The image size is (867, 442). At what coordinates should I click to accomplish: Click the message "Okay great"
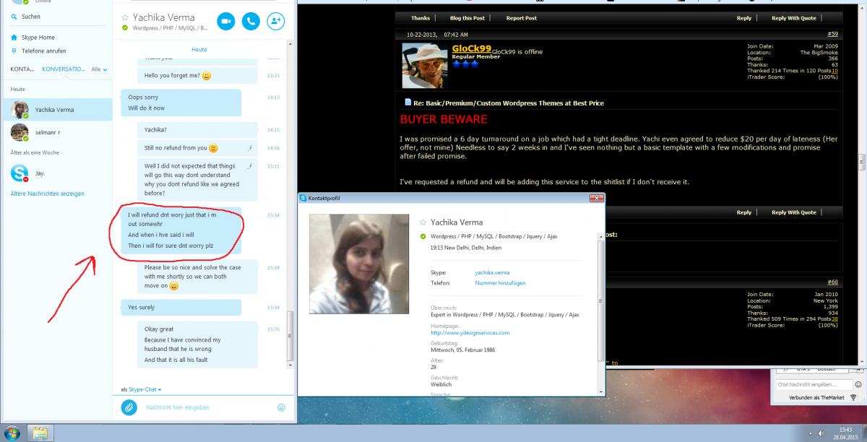159,329
